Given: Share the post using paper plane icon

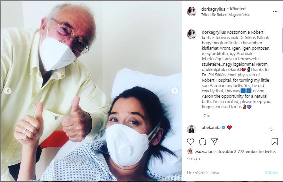Looking at the screenshot, I should [214, 142].
